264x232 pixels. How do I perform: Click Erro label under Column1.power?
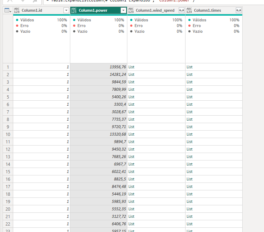point(81,26)
